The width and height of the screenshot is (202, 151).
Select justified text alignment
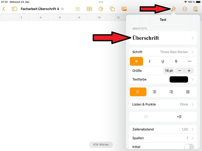[188, 92]
